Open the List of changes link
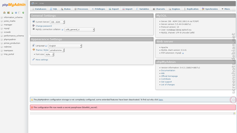This screenshot has width=237, height=133. 168,85
